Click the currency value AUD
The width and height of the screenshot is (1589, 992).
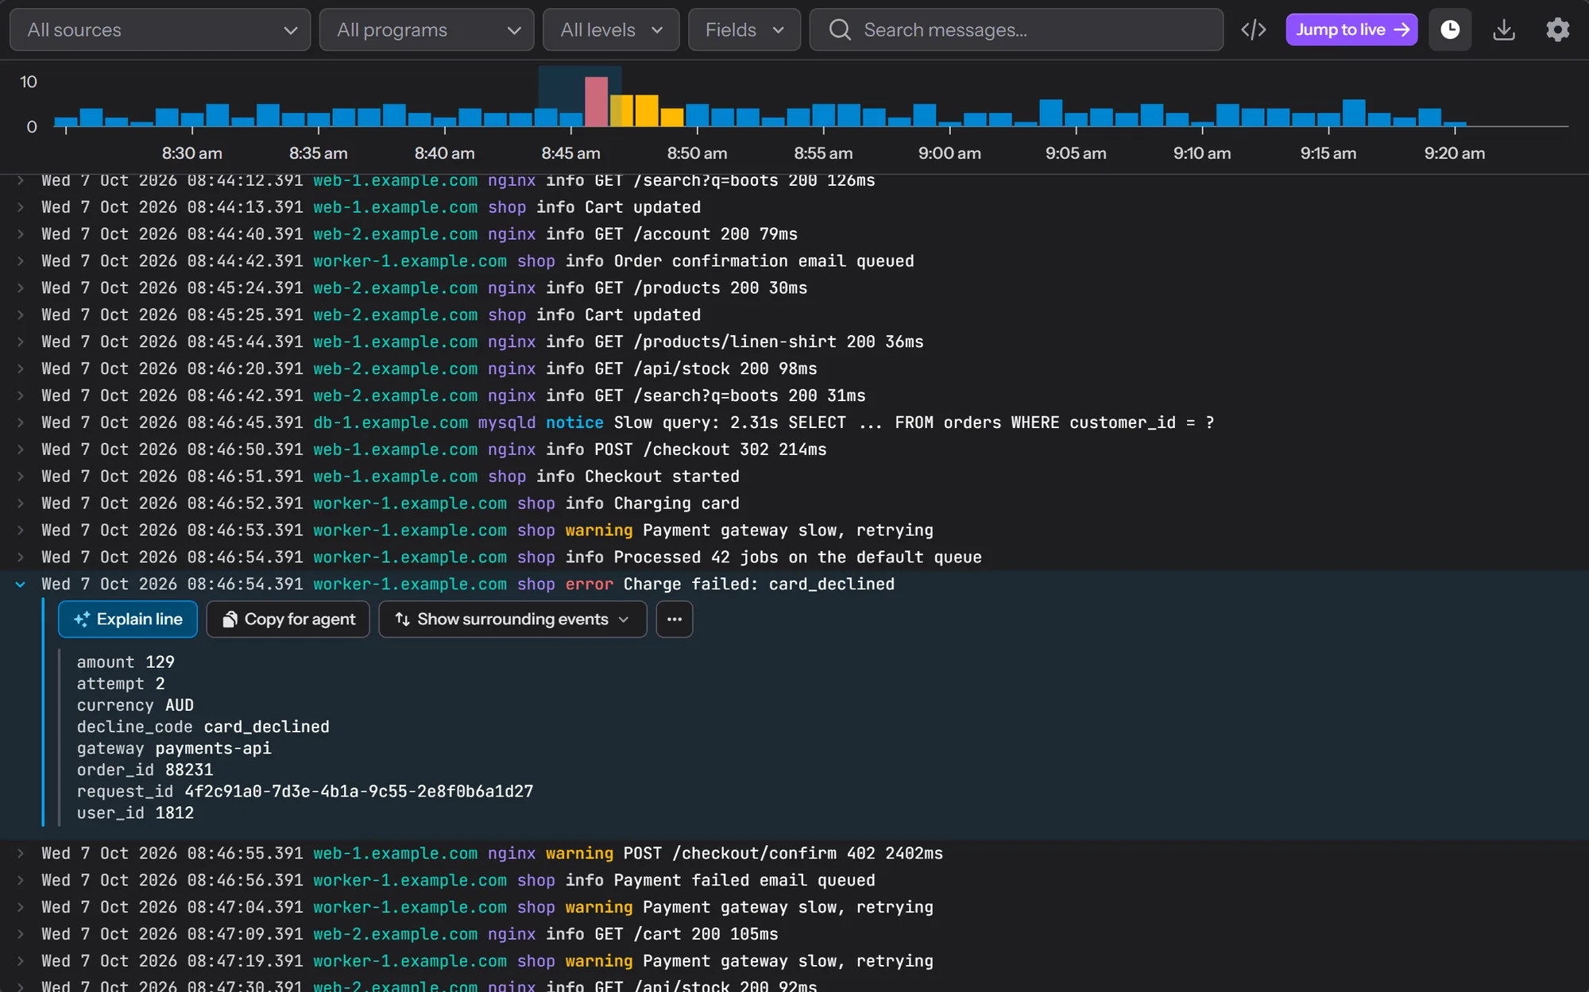(180, 706)
